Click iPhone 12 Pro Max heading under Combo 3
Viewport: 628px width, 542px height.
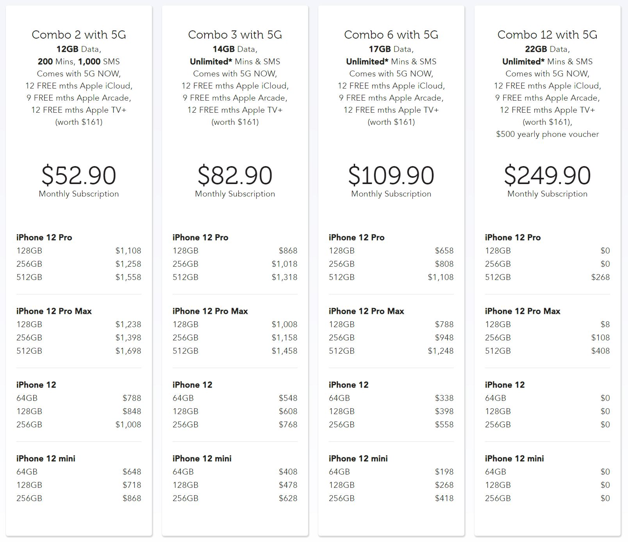click(210, 311)
